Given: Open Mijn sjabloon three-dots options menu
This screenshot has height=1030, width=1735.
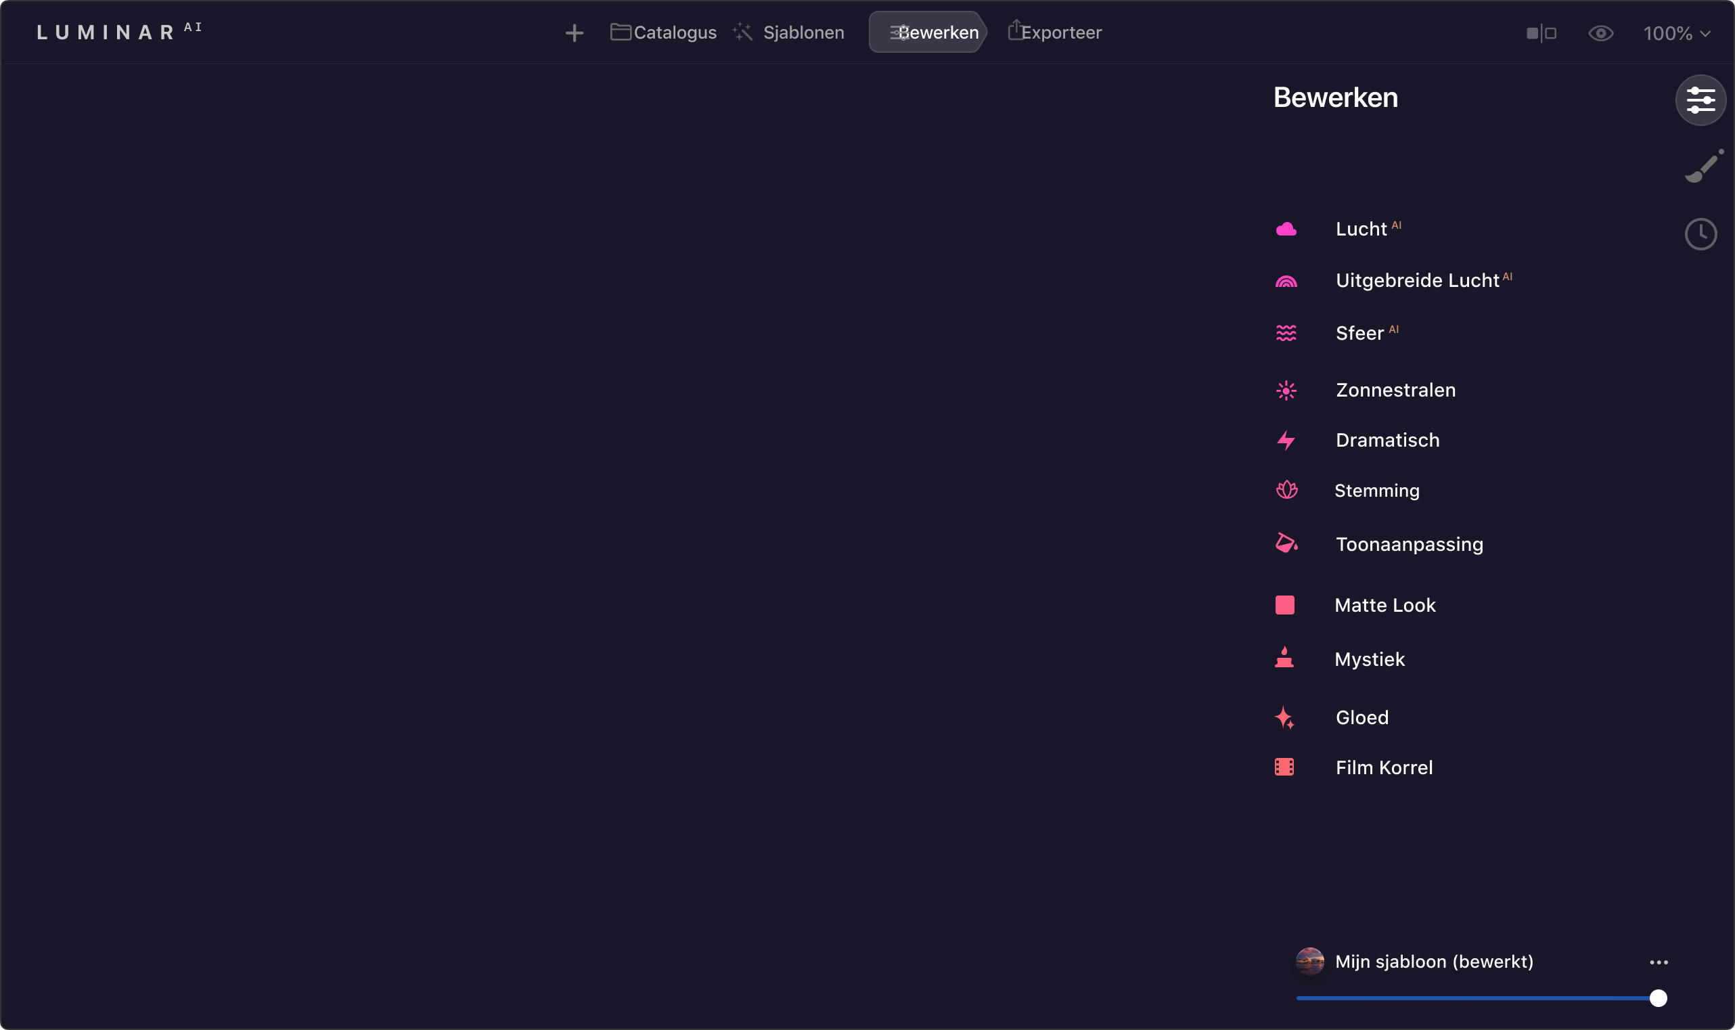Looking at the screenshot, I should [x=1659, y=963].
